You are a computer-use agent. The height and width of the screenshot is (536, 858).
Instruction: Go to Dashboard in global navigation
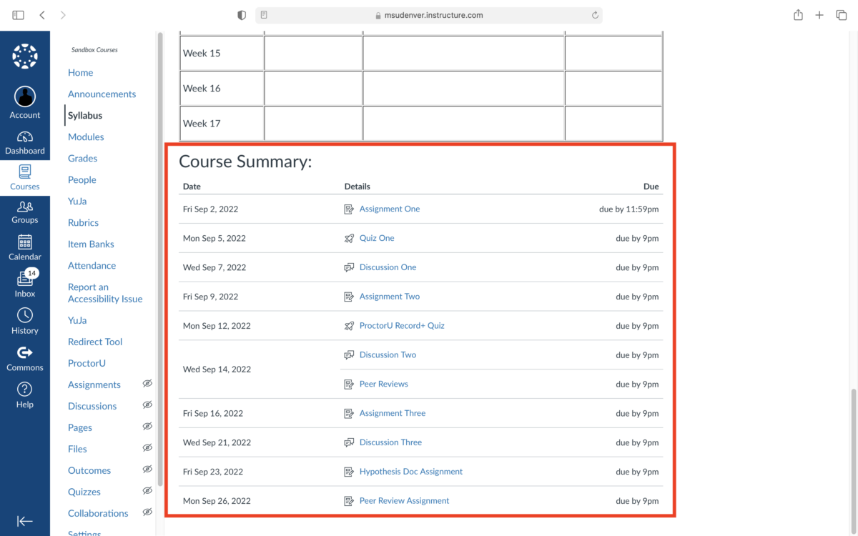25,143
